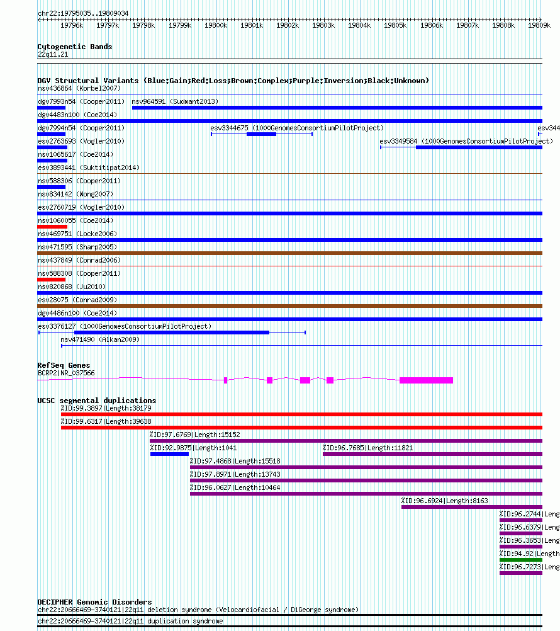This screenshot has height=631, width=560.
Task: Click the thick blue segment of esv3344675
Action: pyautogui.click(x=261, y=134)
